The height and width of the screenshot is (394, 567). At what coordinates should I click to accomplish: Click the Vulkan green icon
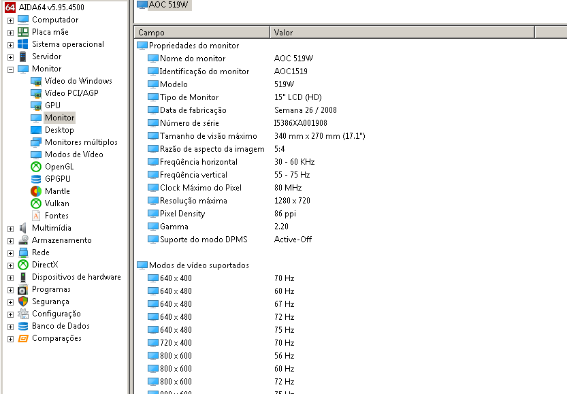point(36,203)
